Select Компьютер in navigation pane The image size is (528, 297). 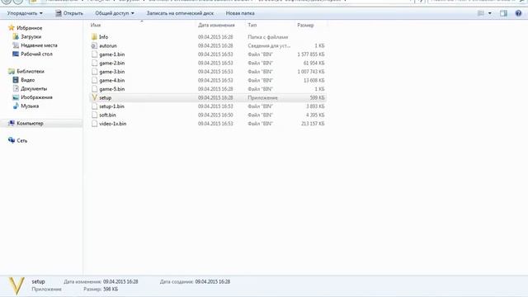(x=30, y=123)
